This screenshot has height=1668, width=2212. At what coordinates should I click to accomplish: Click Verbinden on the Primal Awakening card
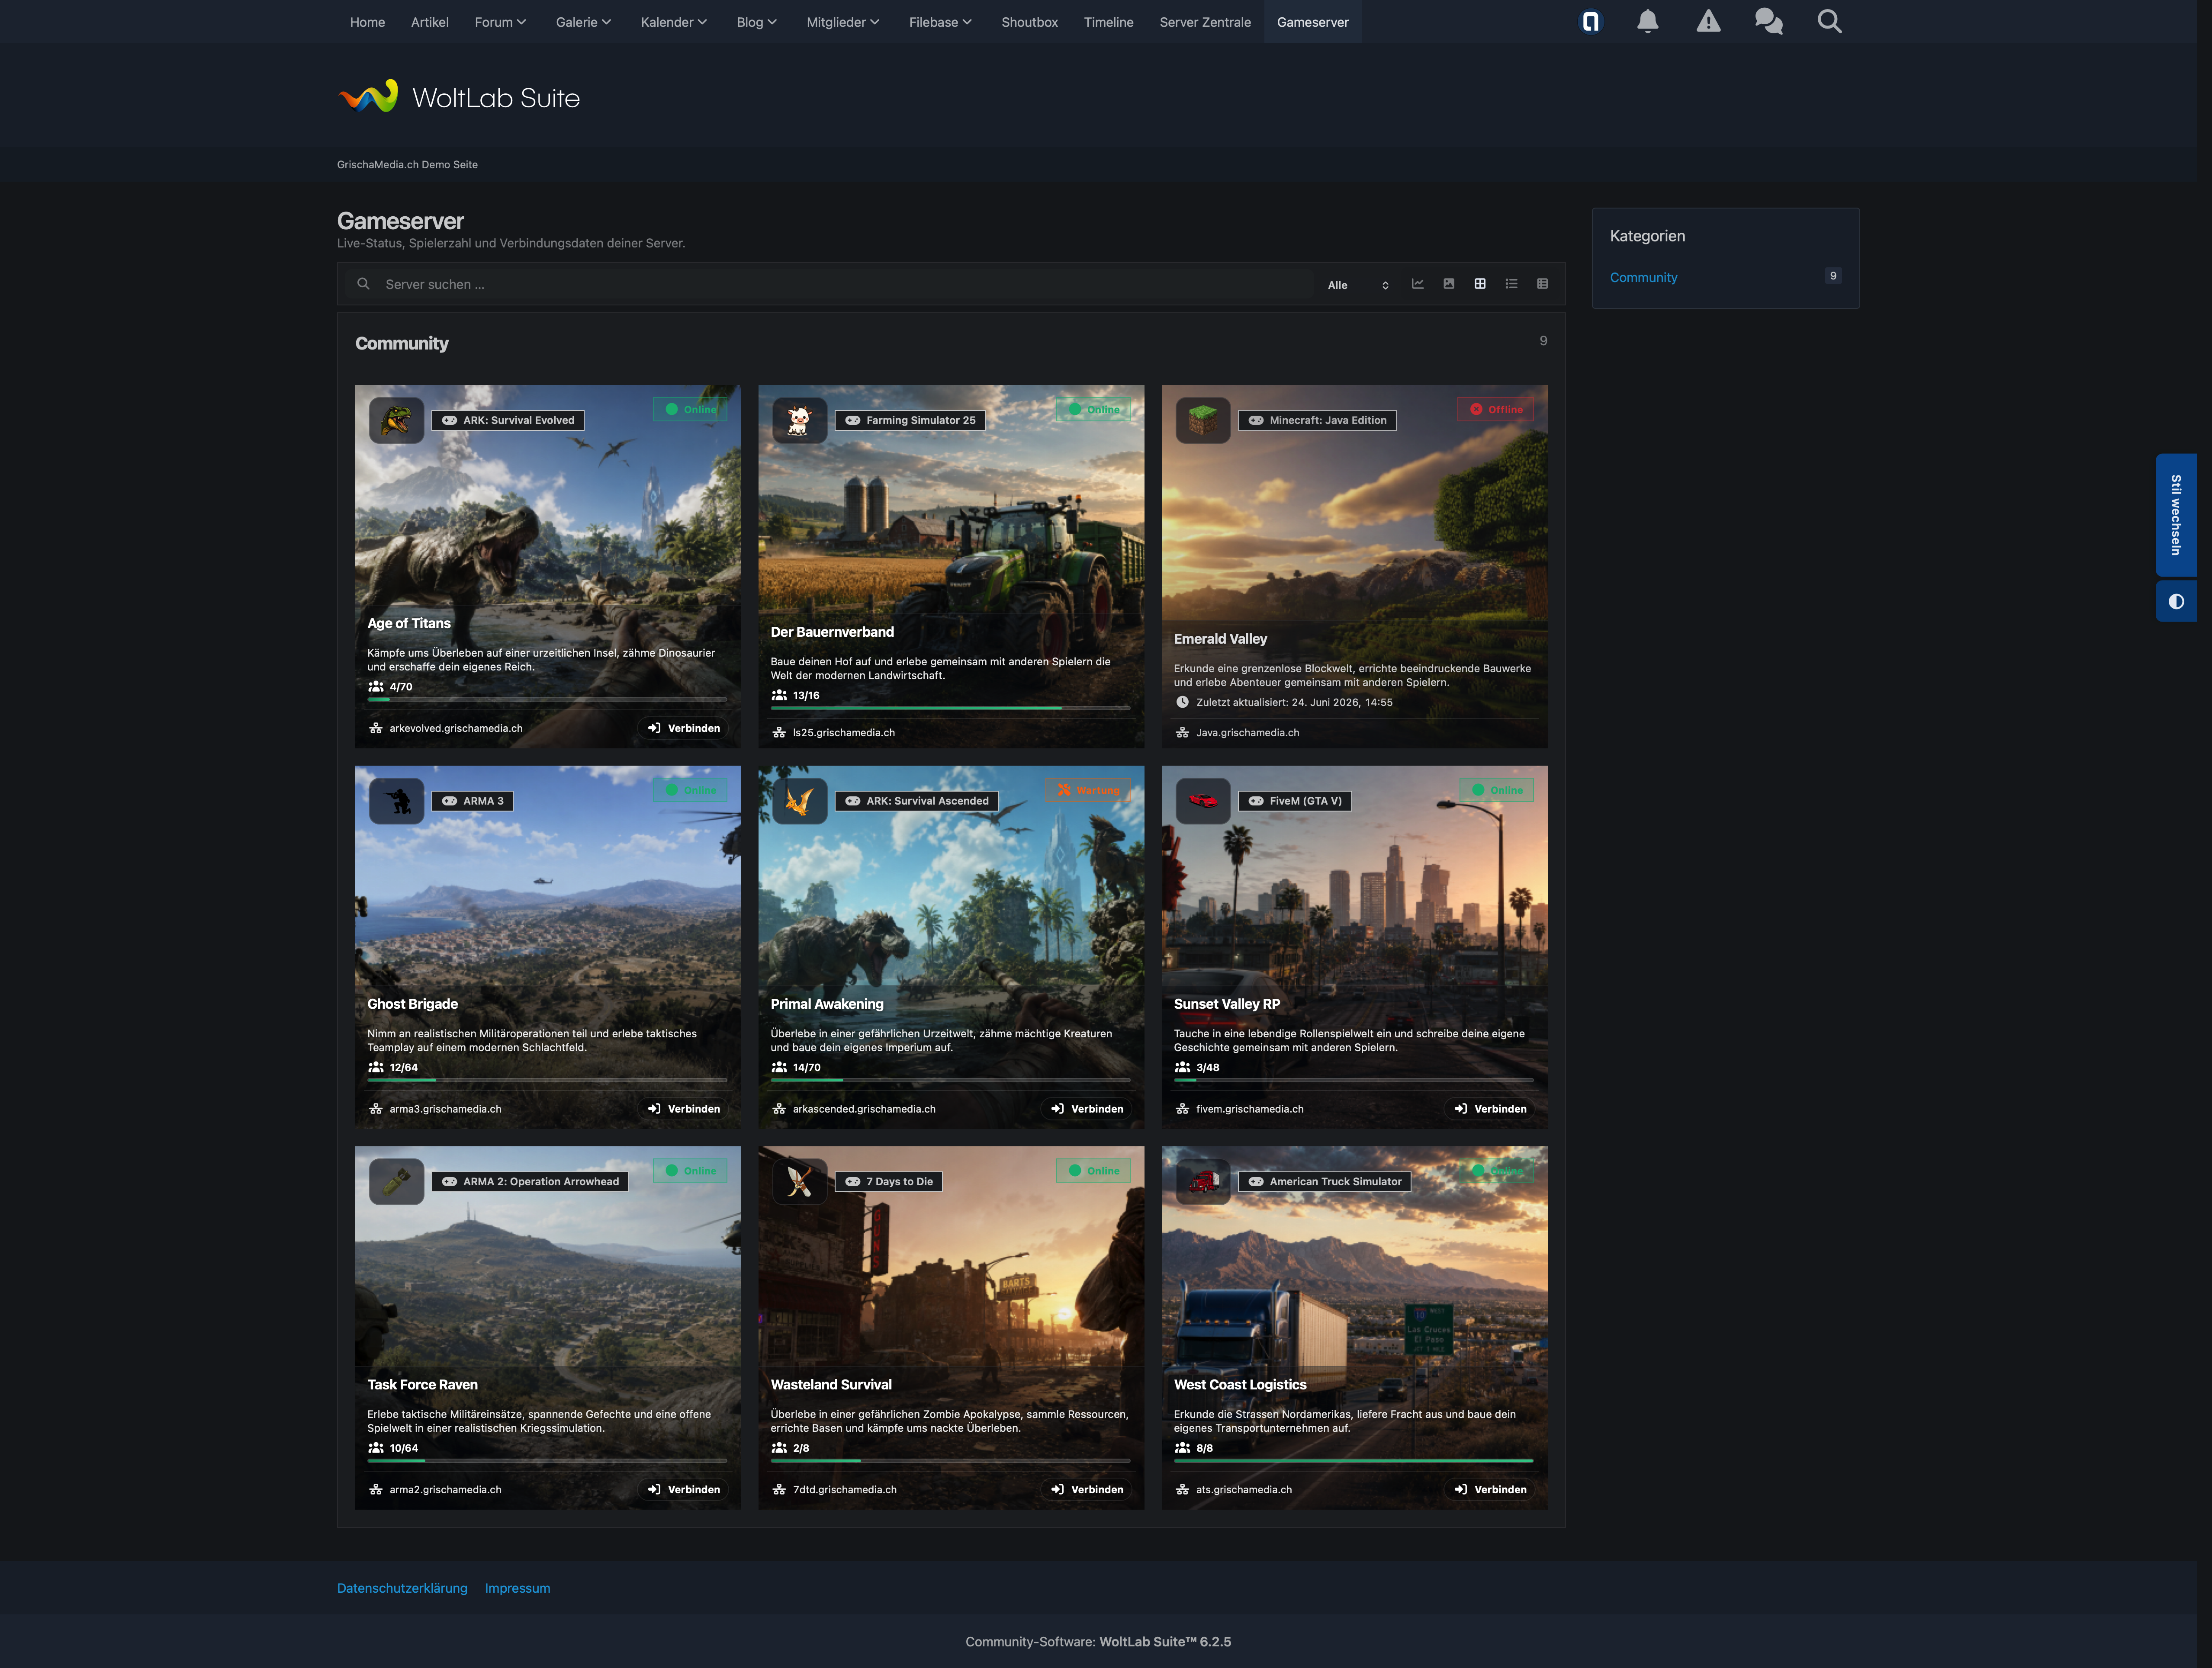click(x=1087, y=1110)
